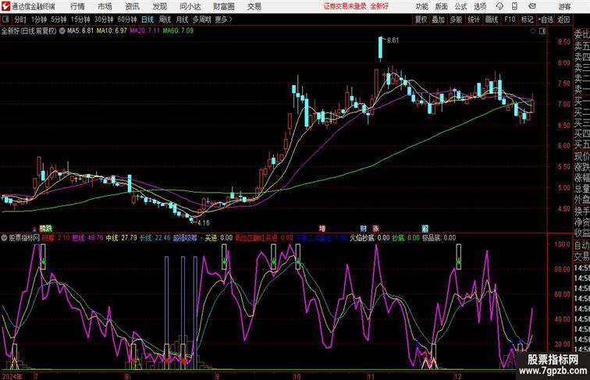This screenshot has height=380, width=590.
Task: Click the MA5: 6.81 indicator value
Action: pyautogui.click(x=80, y=31)
